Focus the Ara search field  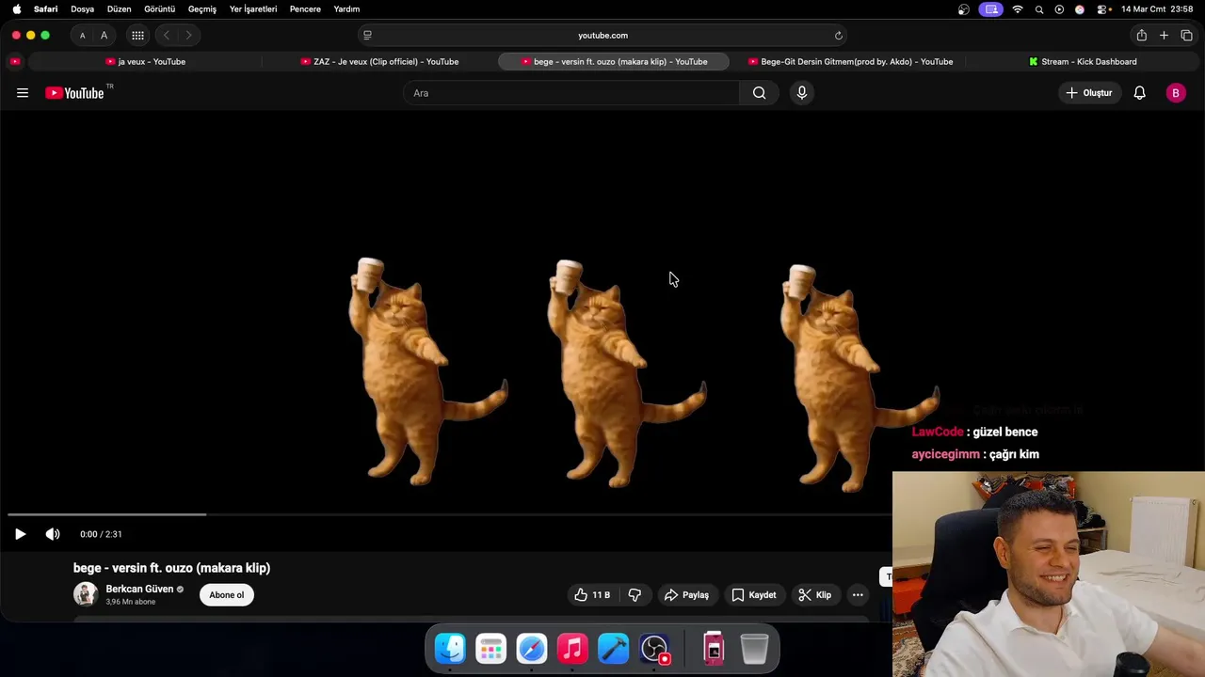(x=571, y=93)
